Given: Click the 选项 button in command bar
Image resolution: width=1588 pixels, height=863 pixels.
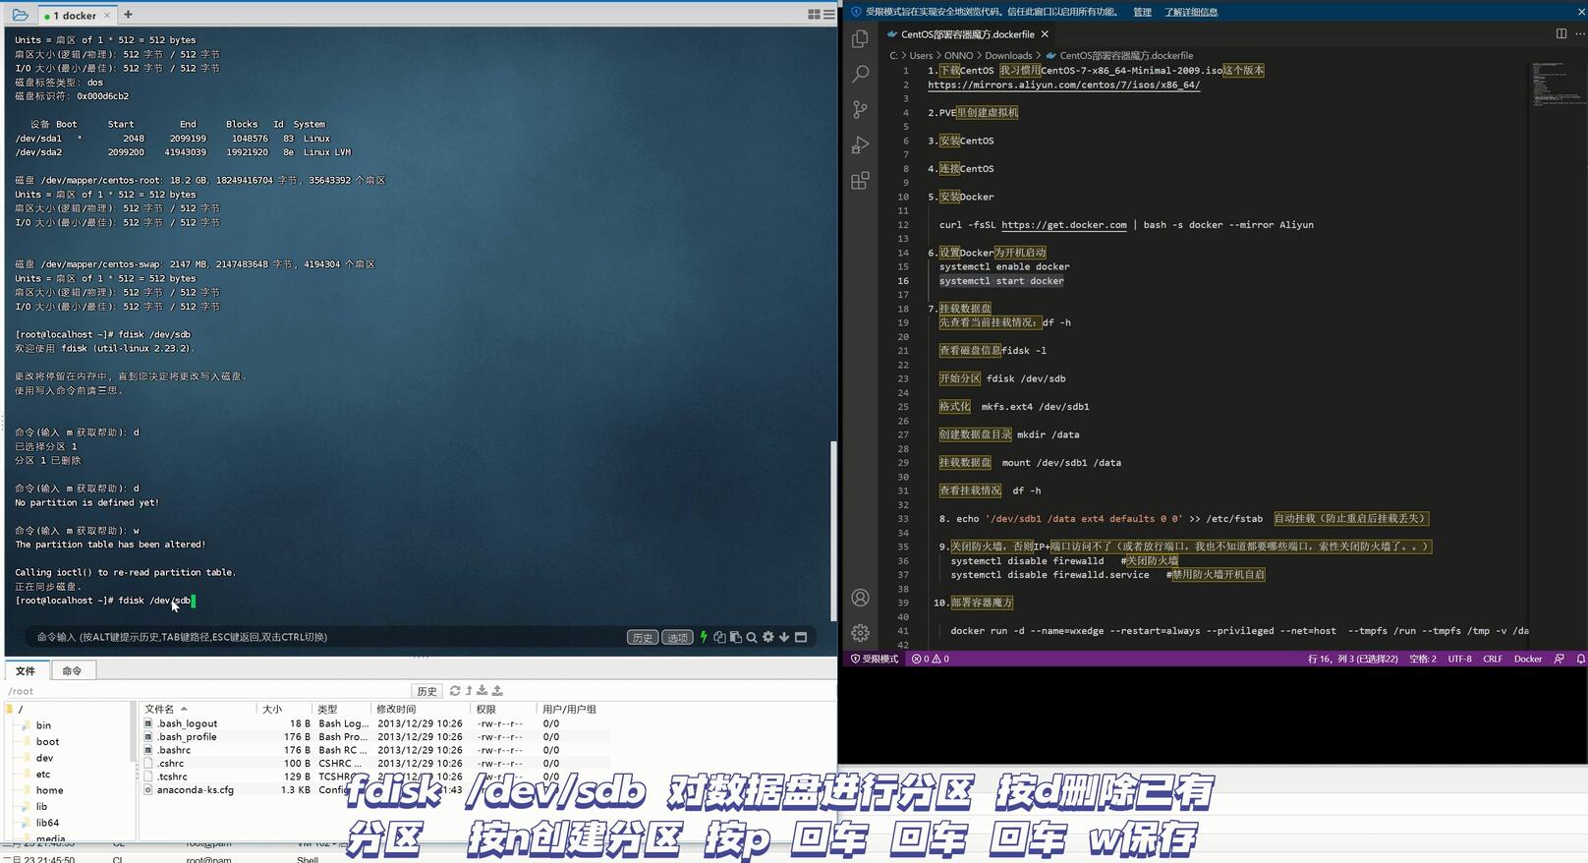Looking at the screenshot, I should tap(677, 637).
